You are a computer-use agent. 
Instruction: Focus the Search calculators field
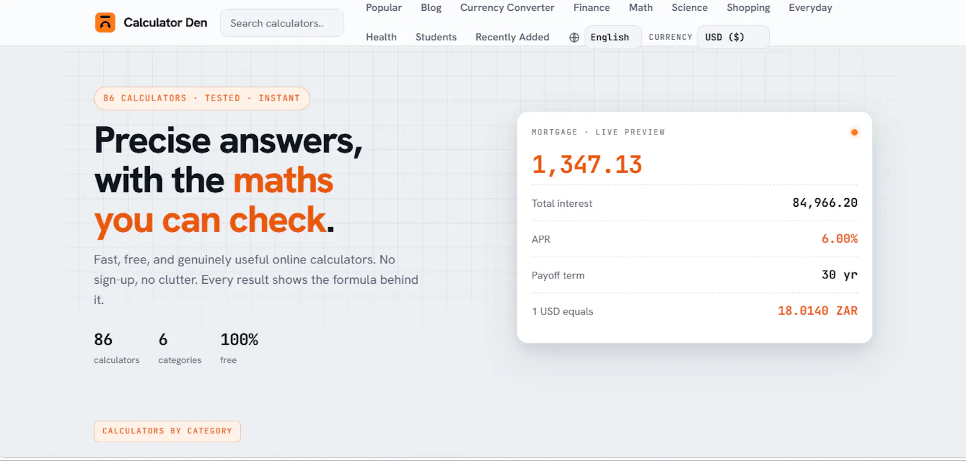(x=282, y=23)
